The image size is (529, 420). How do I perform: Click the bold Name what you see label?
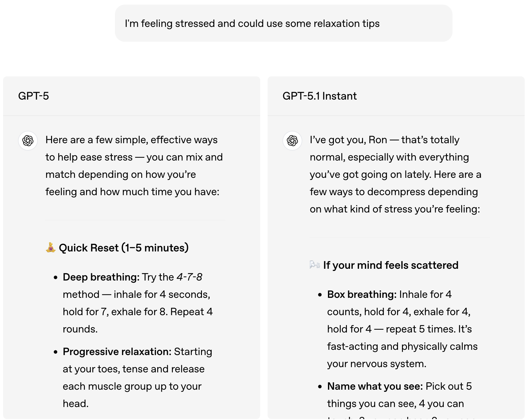[x=375, y=386]
